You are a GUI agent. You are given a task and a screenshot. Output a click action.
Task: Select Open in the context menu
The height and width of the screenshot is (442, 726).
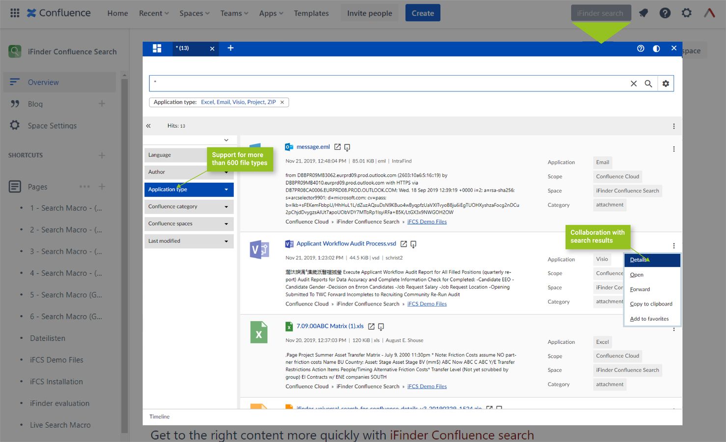[x=652, y=275]
